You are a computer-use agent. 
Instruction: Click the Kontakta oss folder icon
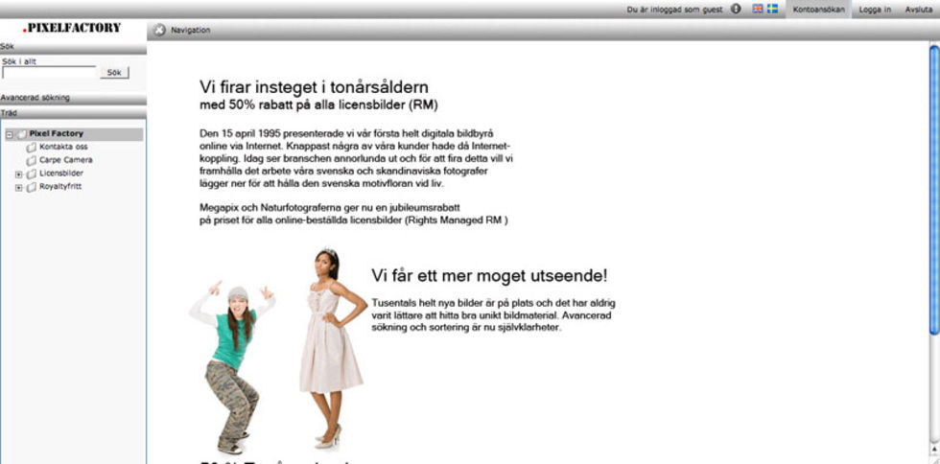click(32, 148)
